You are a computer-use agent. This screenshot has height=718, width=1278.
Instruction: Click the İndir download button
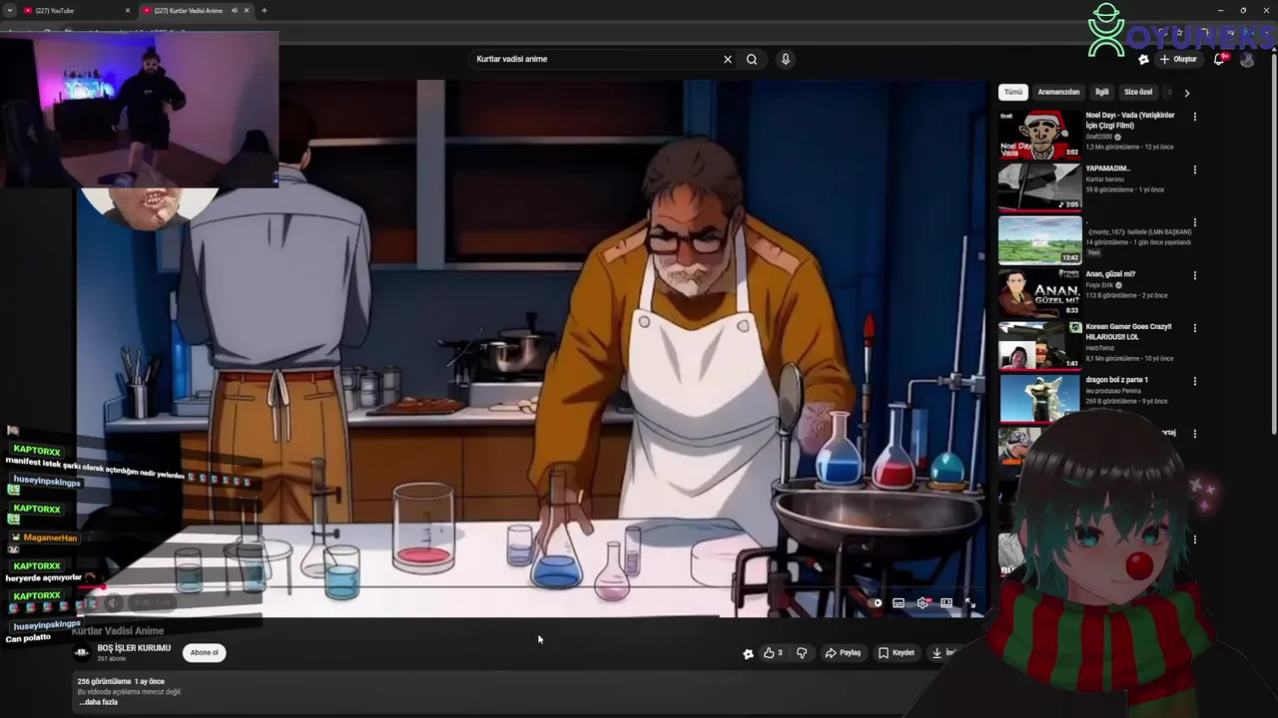[944, 653]
